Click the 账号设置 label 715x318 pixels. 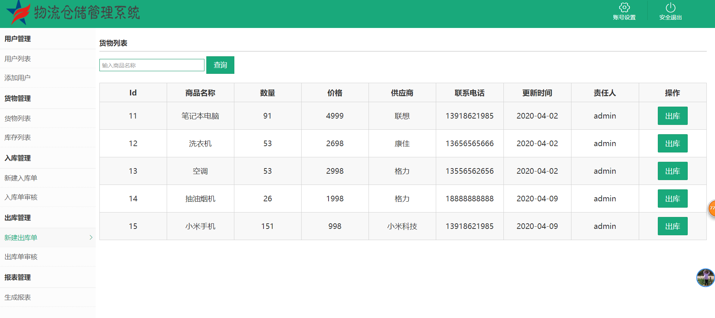[x=624, y=18]
